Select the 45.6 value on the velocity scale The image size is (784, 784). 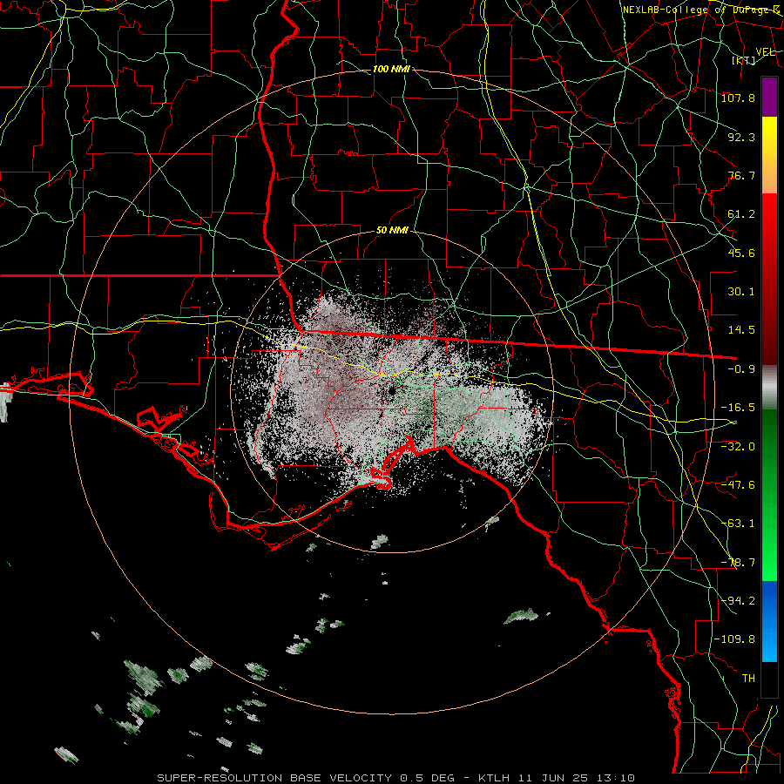coord(741,253)
